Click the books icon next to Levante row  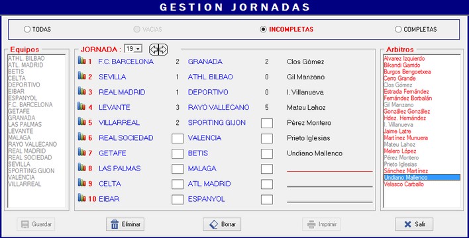81,106
